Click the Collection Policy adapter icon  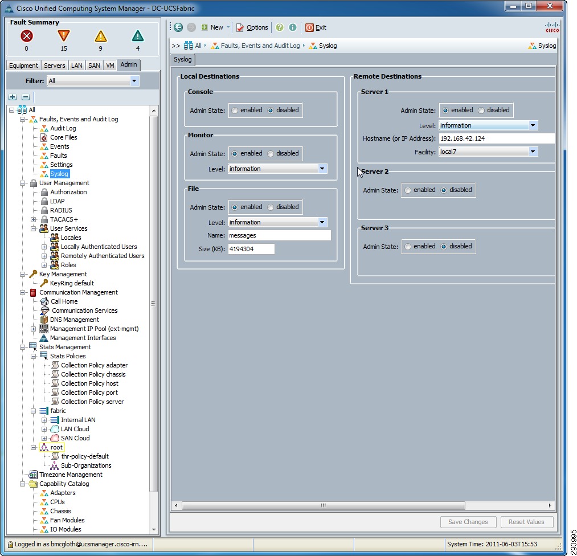(x=55, y=365)
